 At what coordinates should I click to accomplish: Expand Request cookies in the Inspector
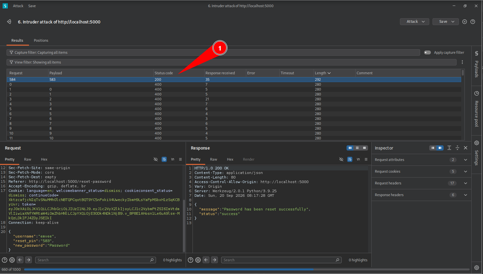click(421, 171)
